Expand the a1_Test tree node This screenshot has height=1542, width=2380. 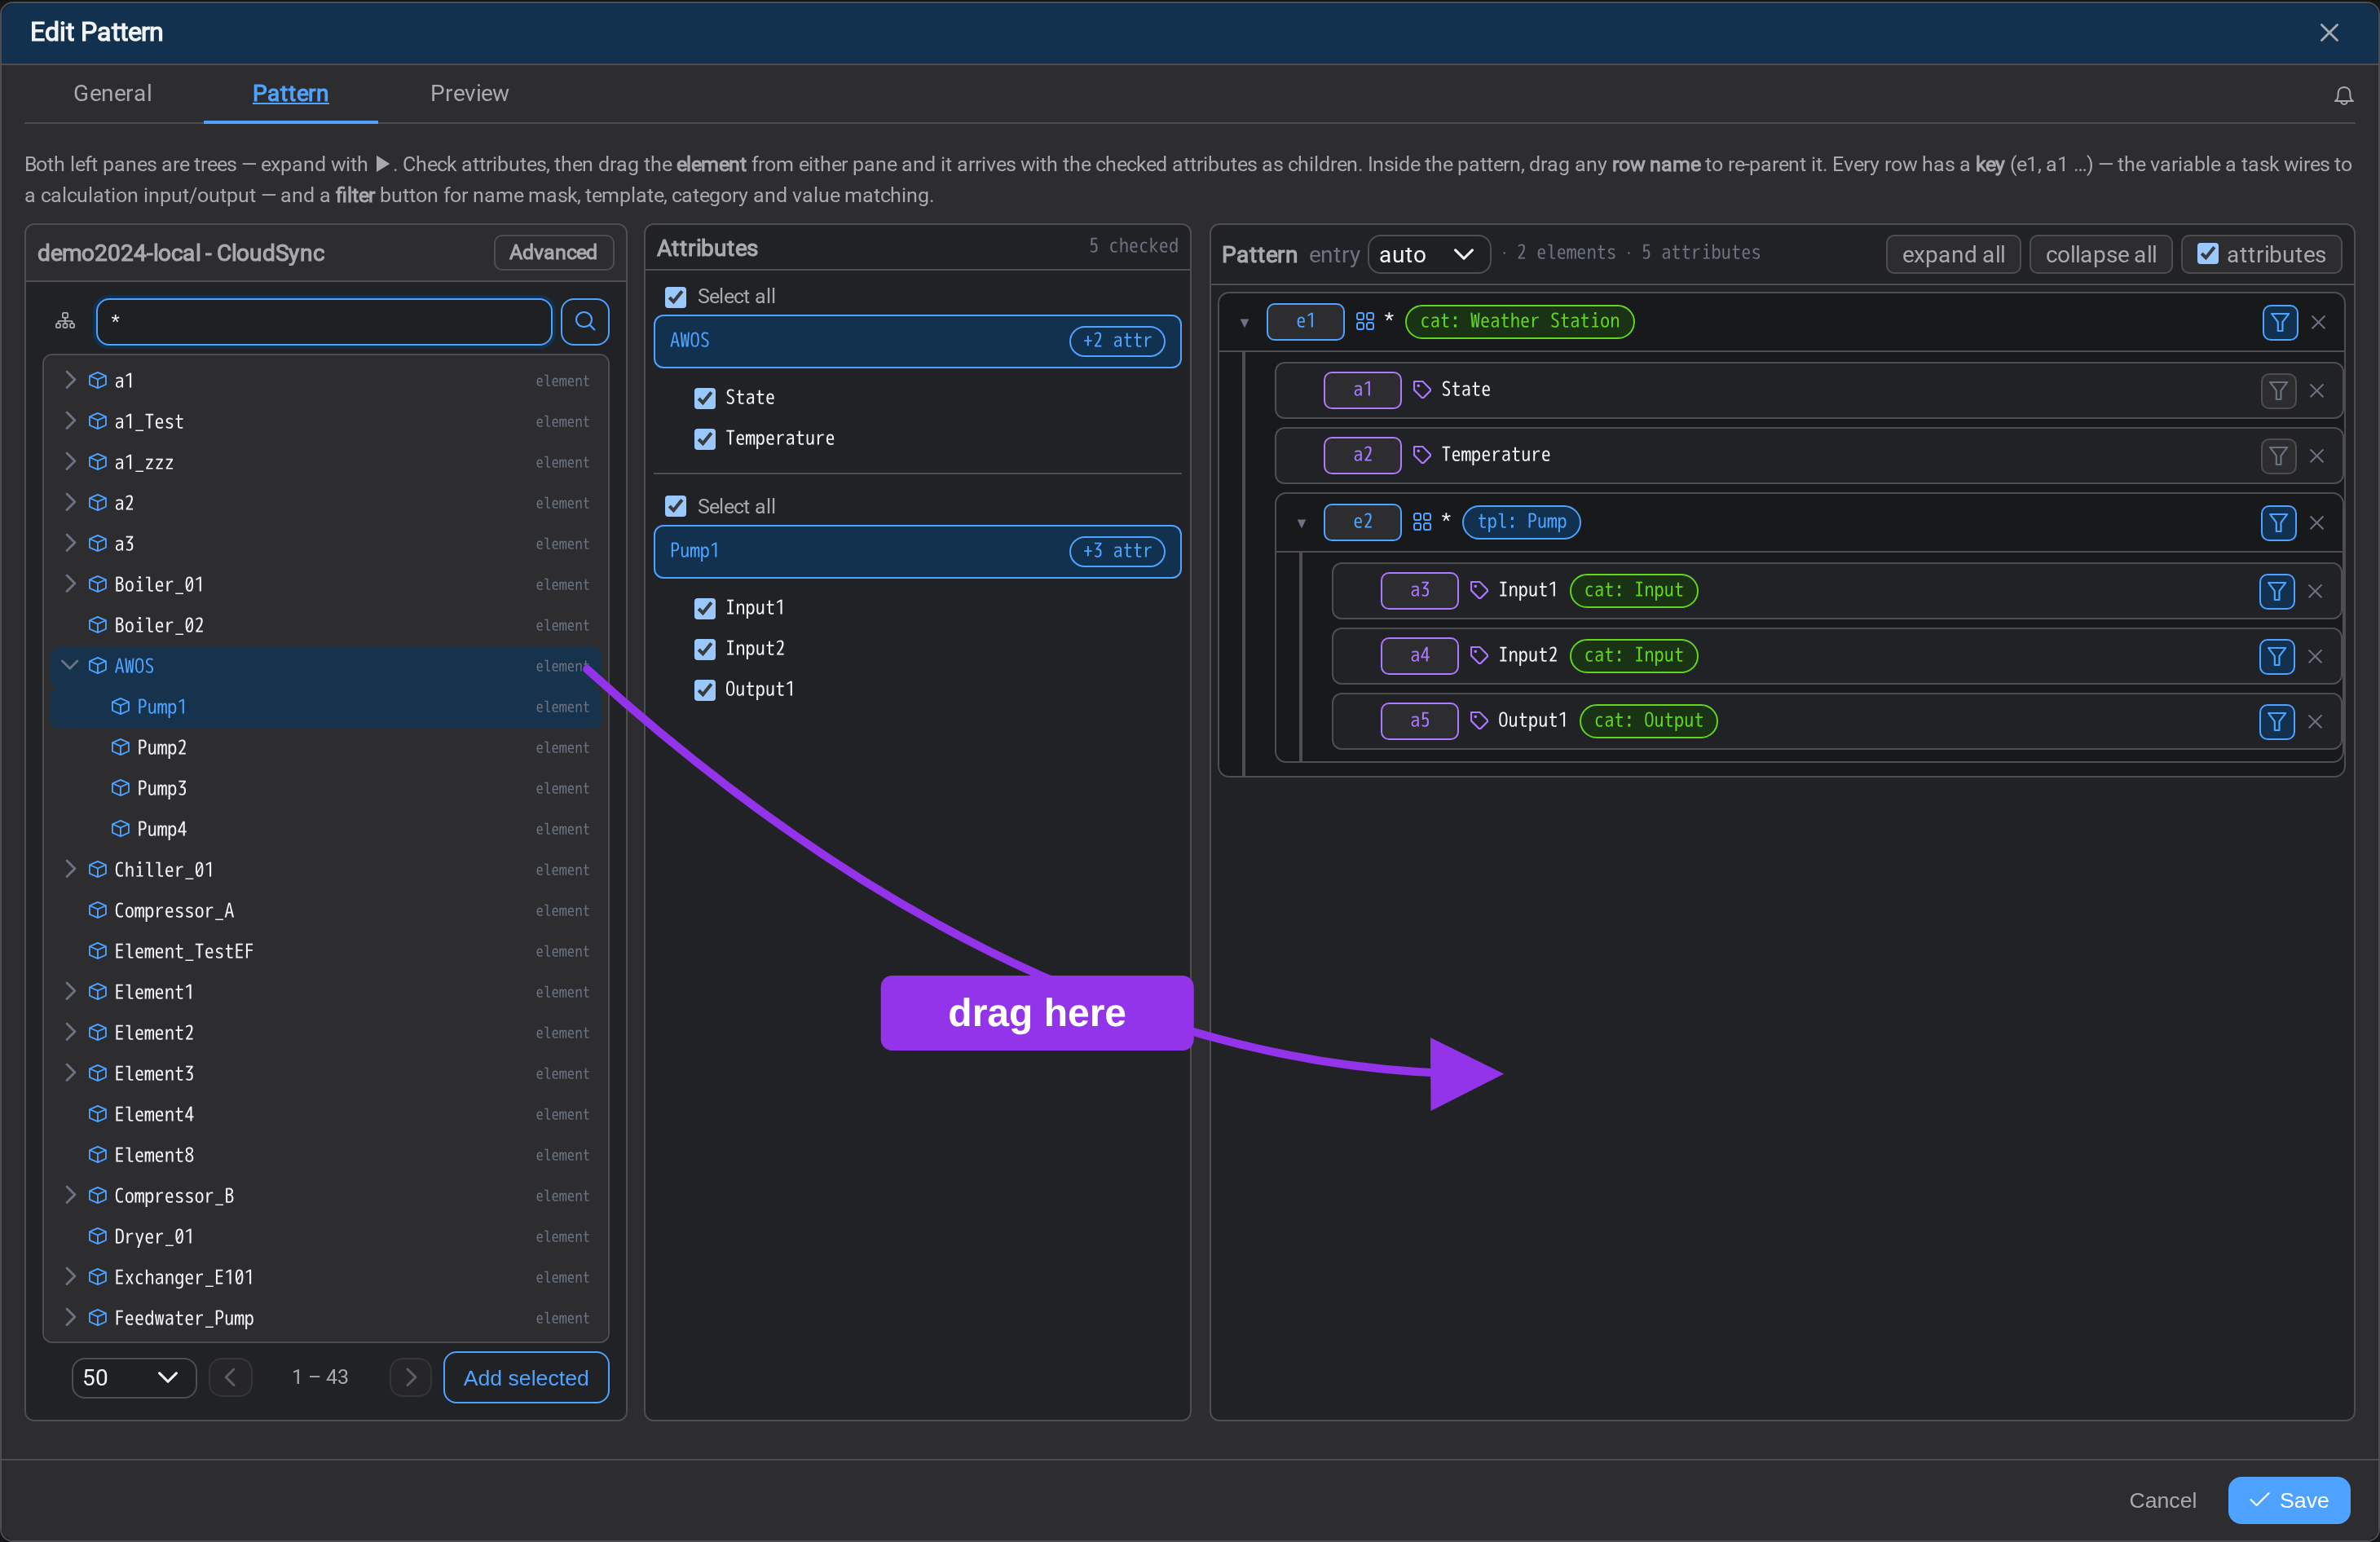point(70,421)
